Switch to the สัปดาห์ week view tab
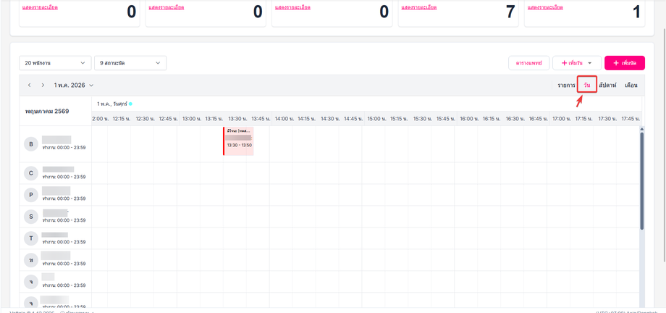Image resolution: width=666 pixels, height=313 pixels. pyautogui.click(x=607, y=85)
